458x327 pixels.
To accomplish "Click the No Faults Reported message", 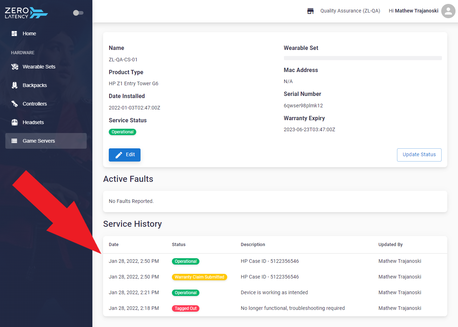I will click(x=131, y=201).
